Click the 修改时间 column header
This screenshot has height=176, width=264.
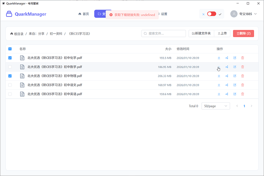(x=183, y=49)
